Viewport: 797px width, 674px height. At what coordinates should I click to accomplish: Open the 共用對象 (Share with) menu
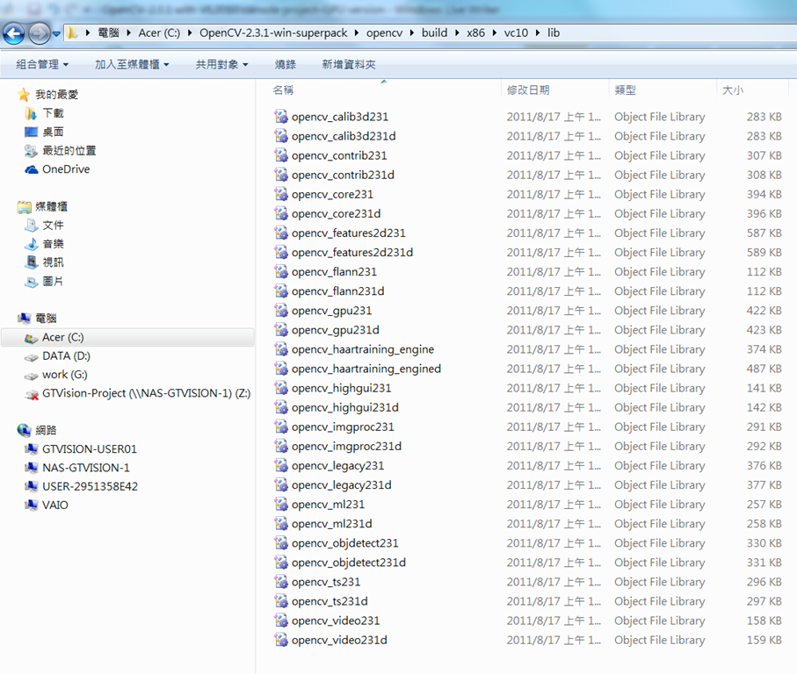pyautogui.click(x=222, y=64)
